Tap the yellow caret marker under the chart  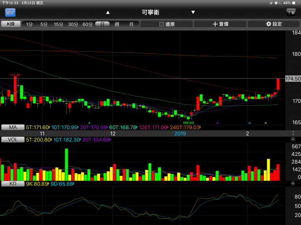[266, 123]
